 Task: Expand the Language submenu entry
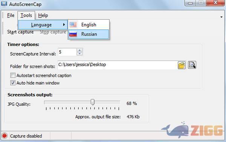43,25
